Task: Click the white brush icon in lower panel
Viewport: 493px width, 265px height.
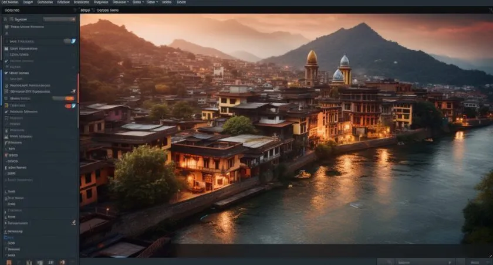Action: pyautogui.click(x=73, y=223)
